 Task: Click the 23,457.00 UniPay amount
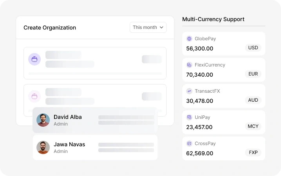(199, 127)
